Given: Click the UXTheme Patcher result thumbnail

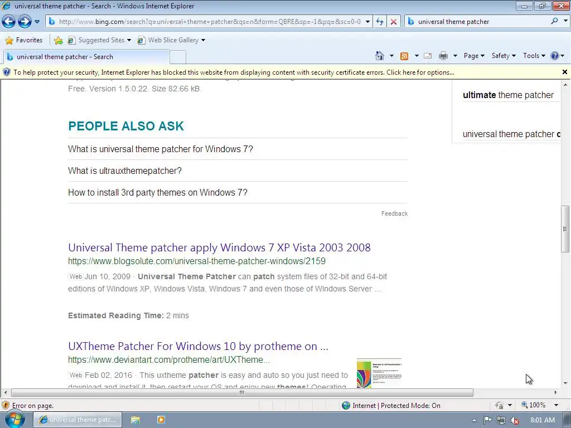Looking at the screenshot, I should pos(379,373).
